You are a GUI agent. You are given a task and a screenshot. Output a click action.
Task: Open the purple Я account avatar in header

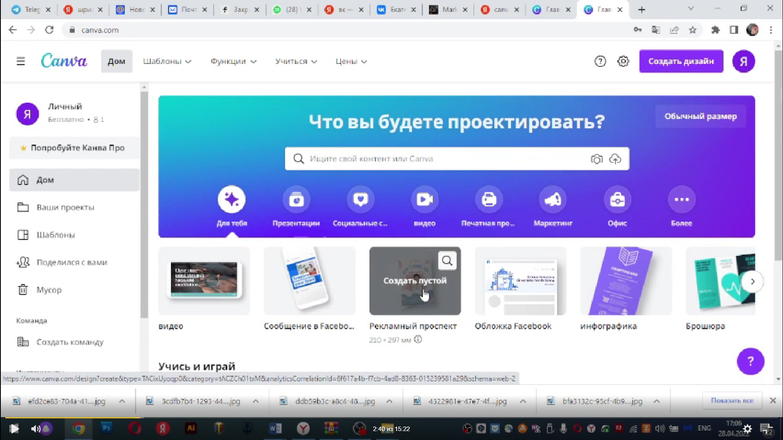[743, 62]
